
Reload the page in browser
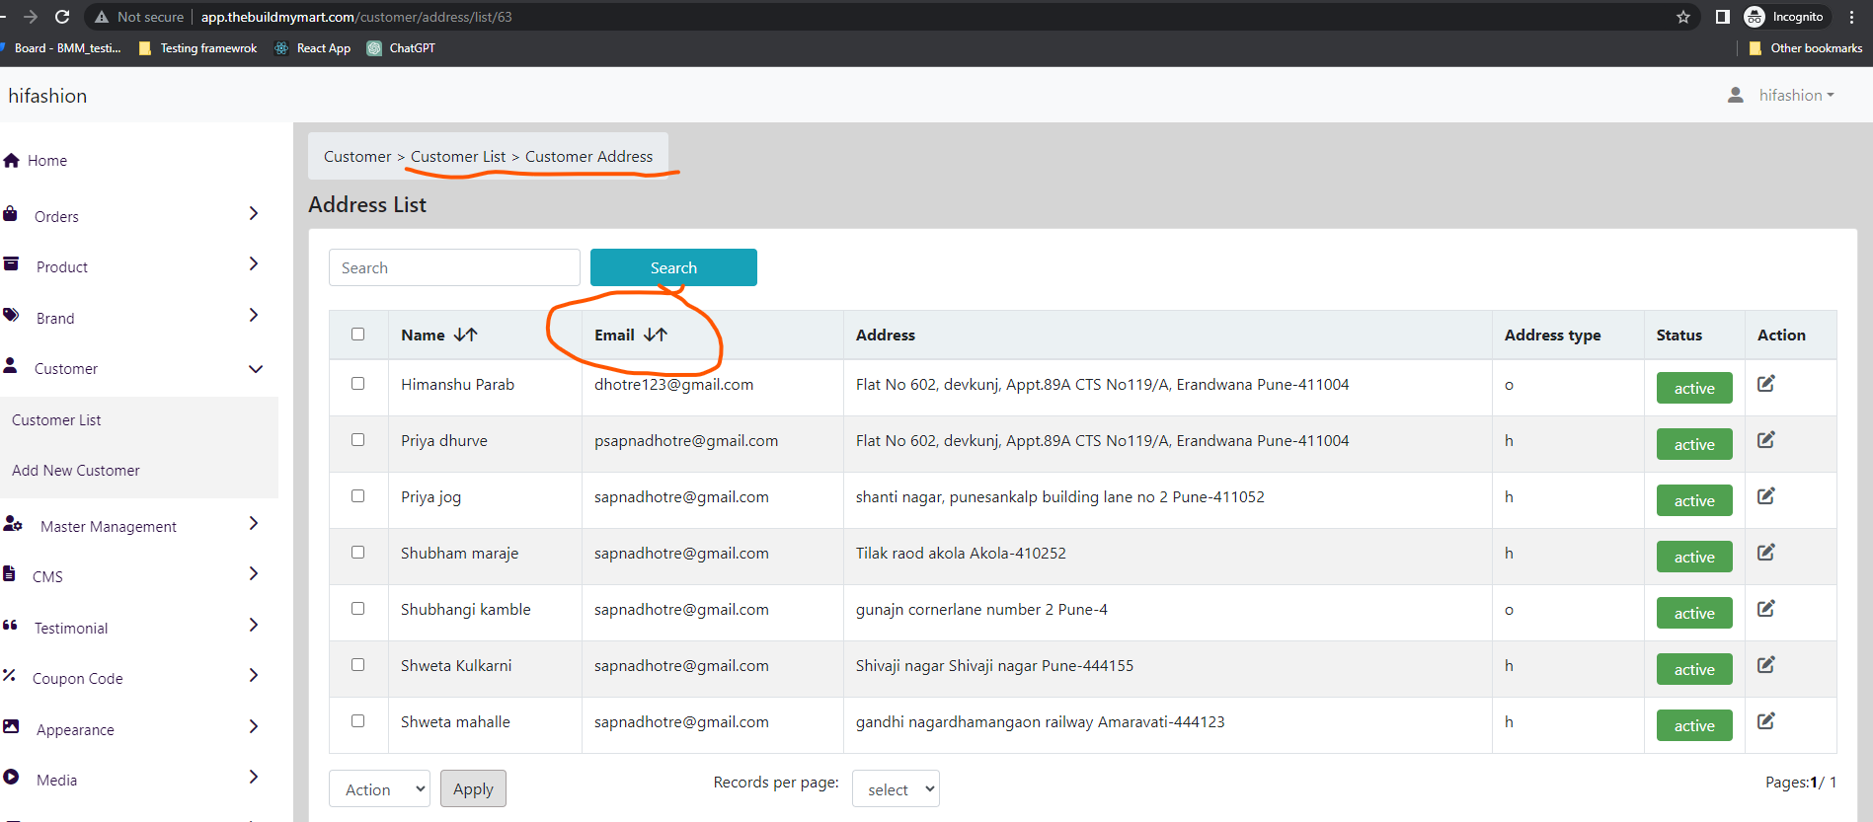pos(62,17)
